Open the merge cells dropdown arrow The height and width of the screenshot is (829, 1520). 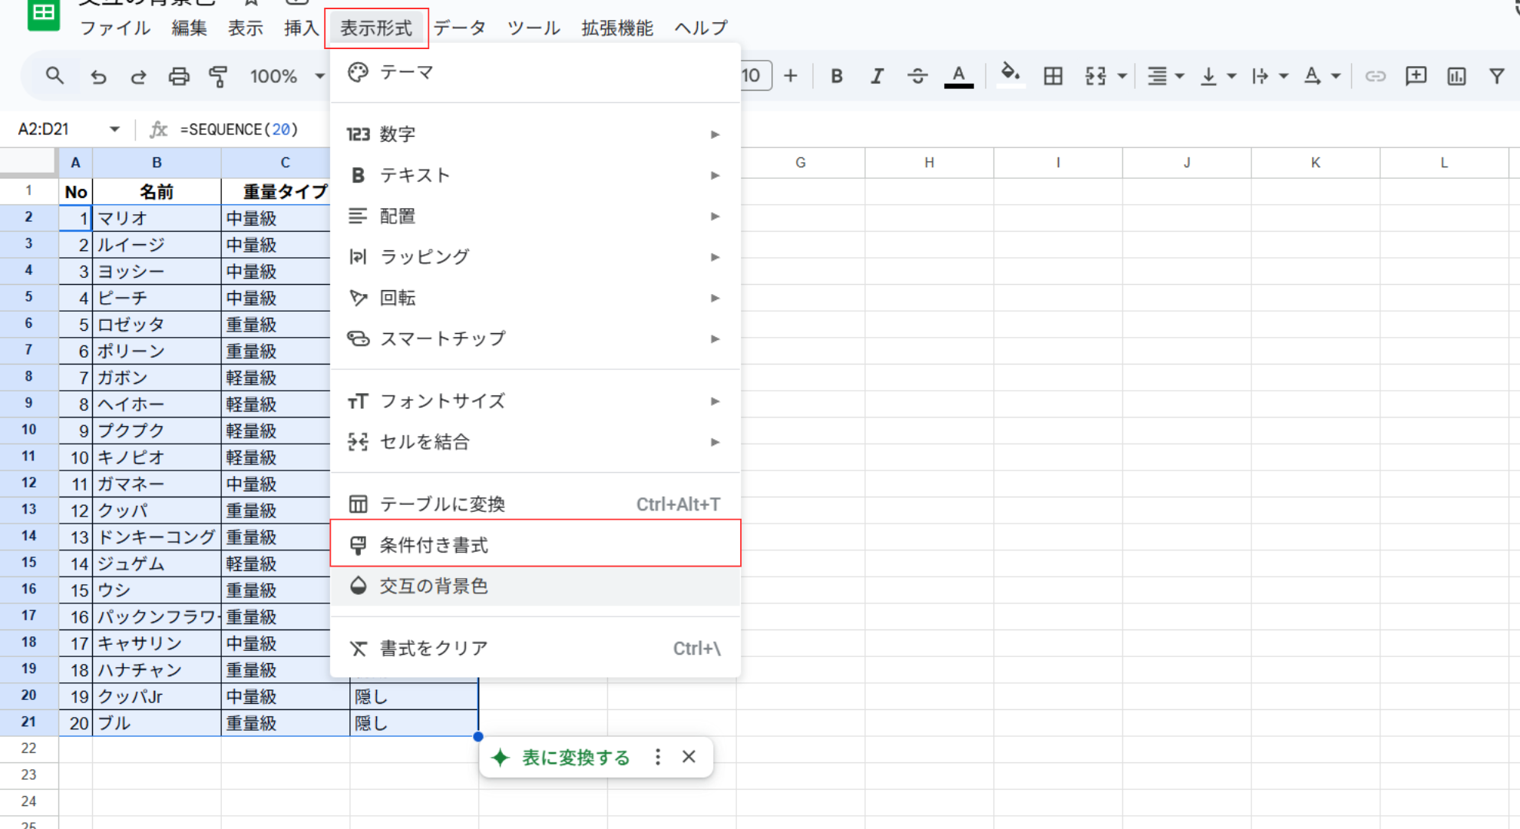[x=1122, y=76]
